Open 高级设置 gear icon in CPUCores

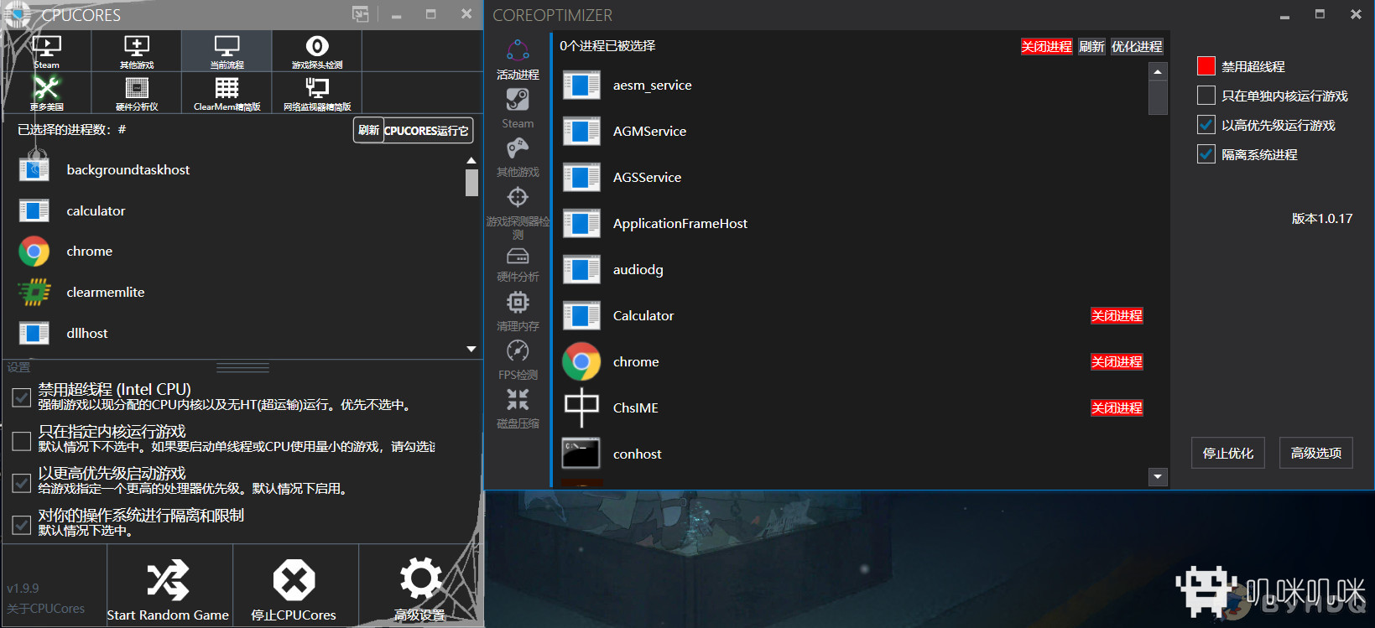pos(420,579)
